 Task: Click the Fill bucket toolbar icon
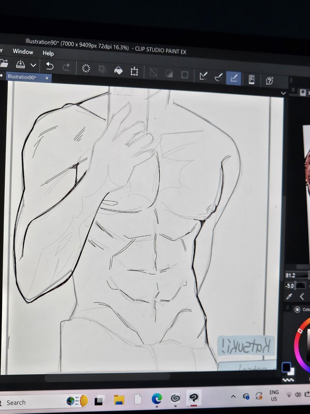tap(118, 70)
